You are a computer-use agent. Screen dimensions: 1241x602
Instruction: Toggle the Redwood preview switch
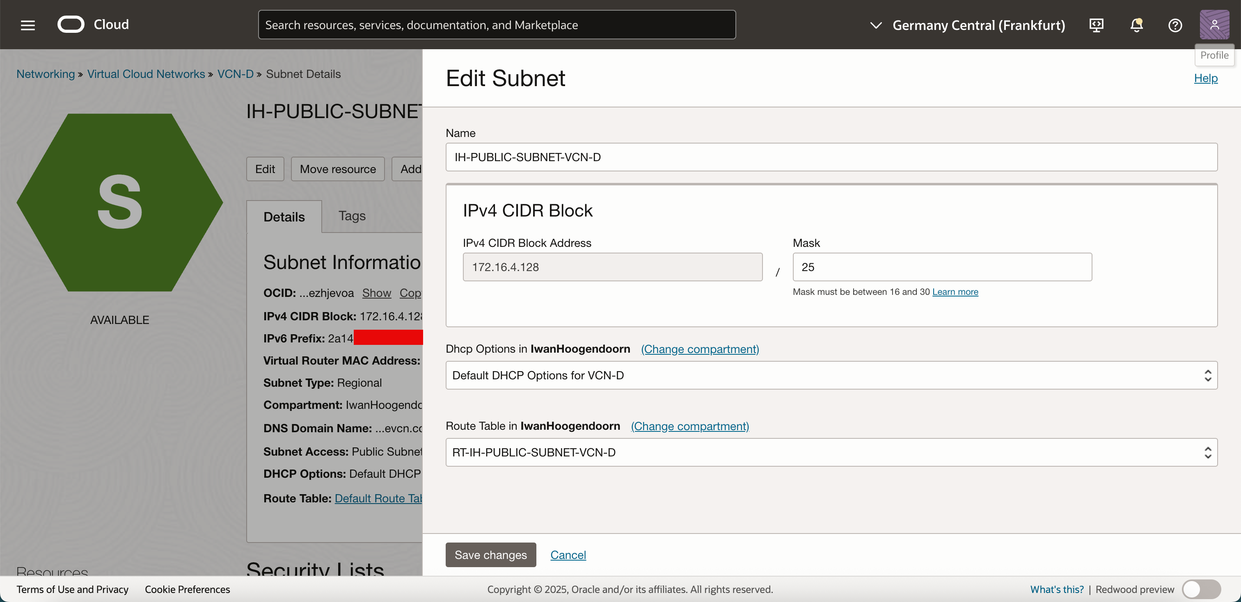[x=1201, y=589]
